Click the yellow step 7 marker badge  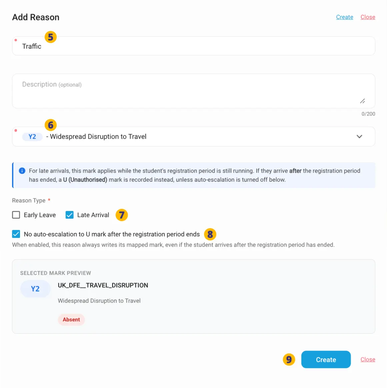122,215
